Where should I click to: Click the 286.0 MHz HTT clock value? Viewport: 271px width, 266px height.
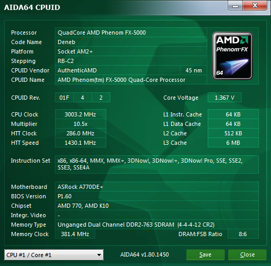pos(81,133)
